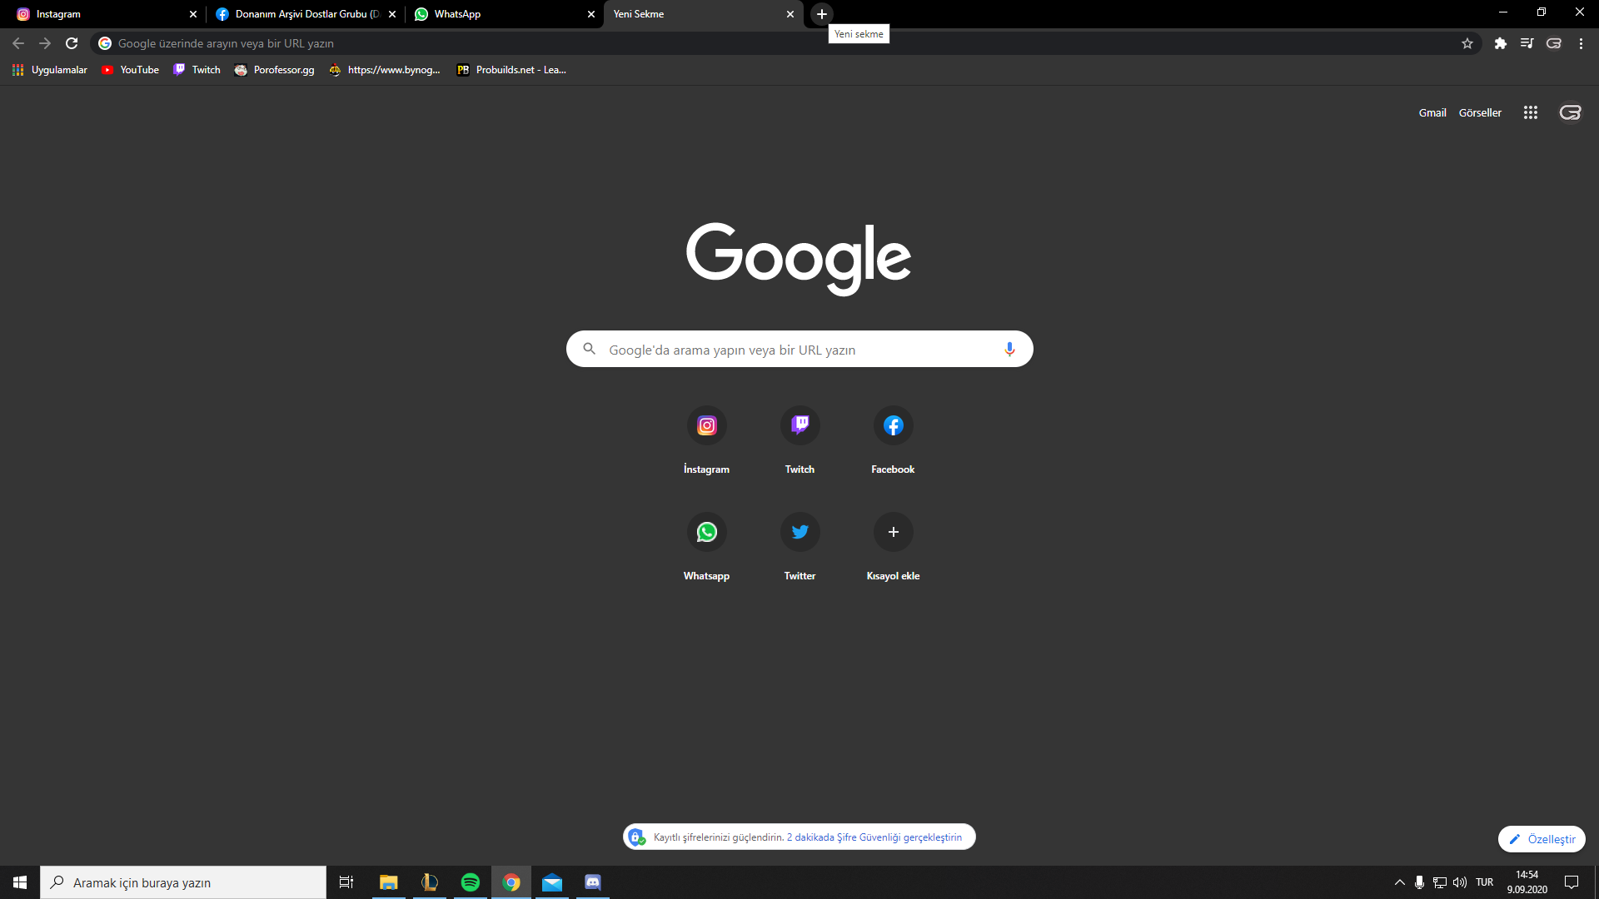Screen dimensions: 1599x899
Task: Switch to the WhatsApp tab
Action: point(504,14)
